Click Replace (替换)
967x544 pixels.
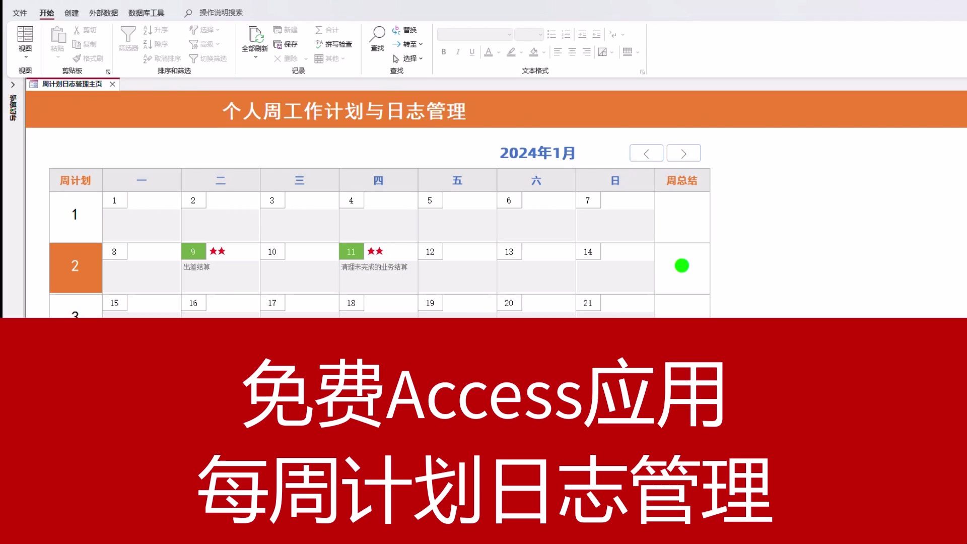tap(404, 30)
